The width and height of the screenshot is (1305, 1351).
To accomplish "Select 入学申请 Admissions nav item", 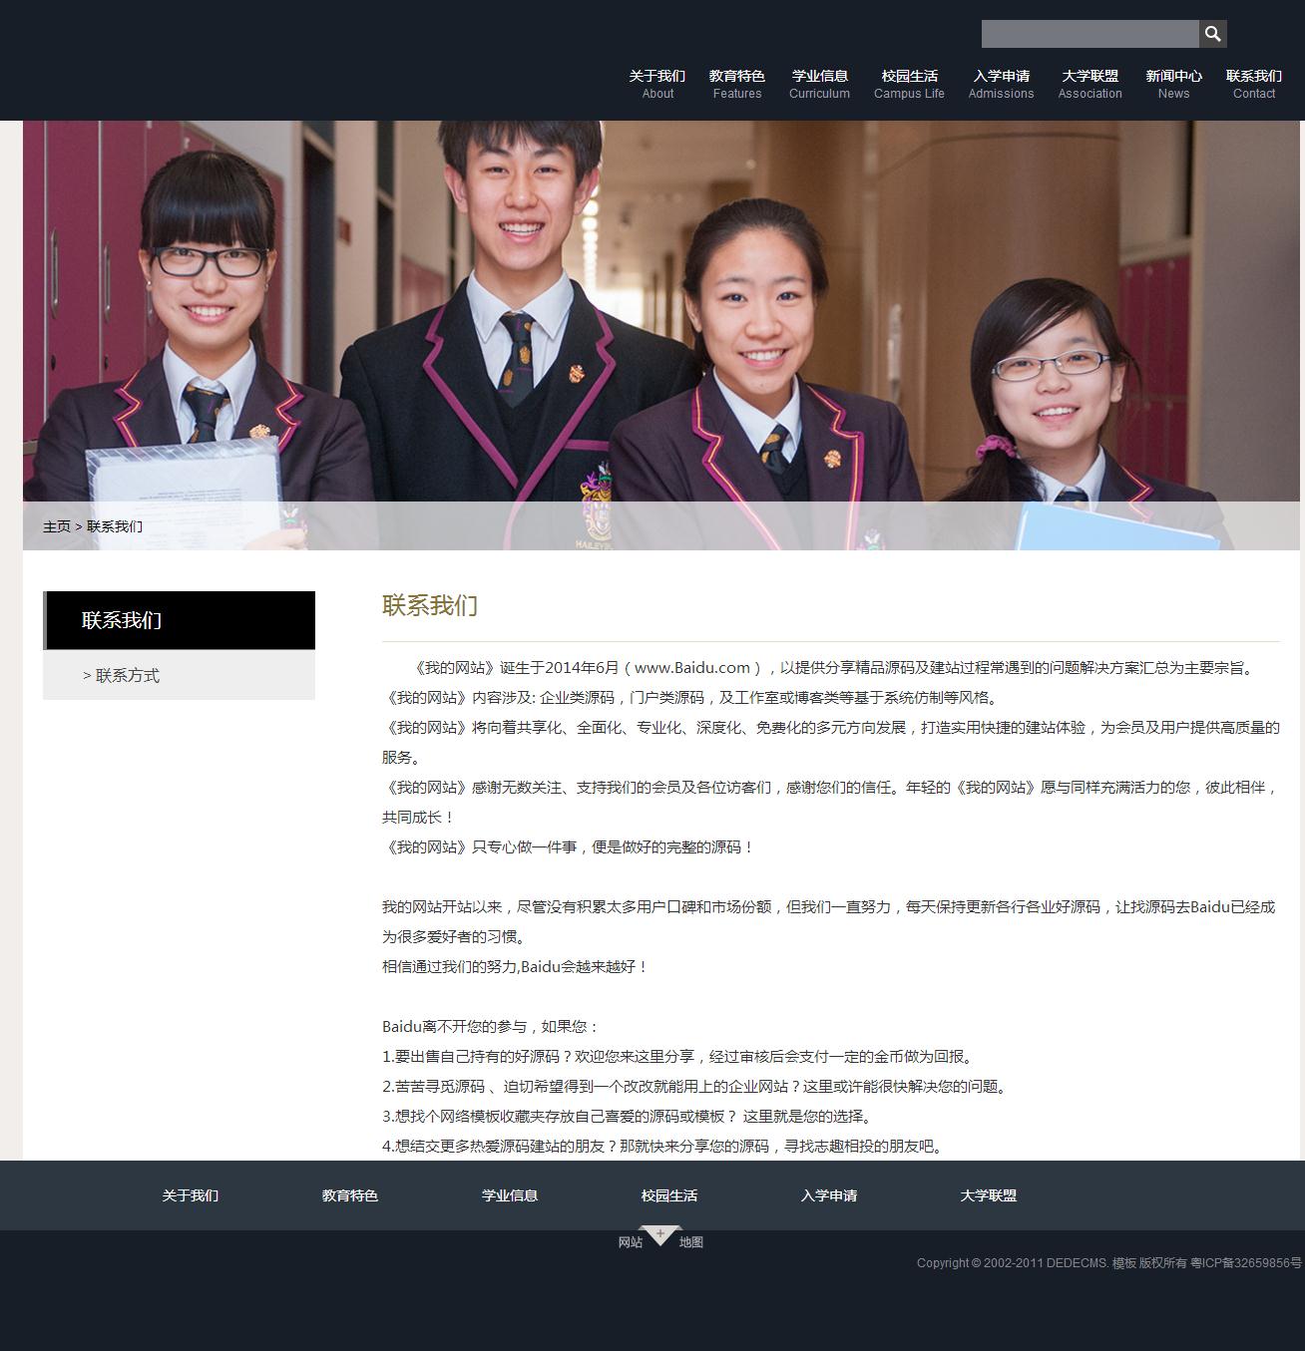I will point(1001,84).
